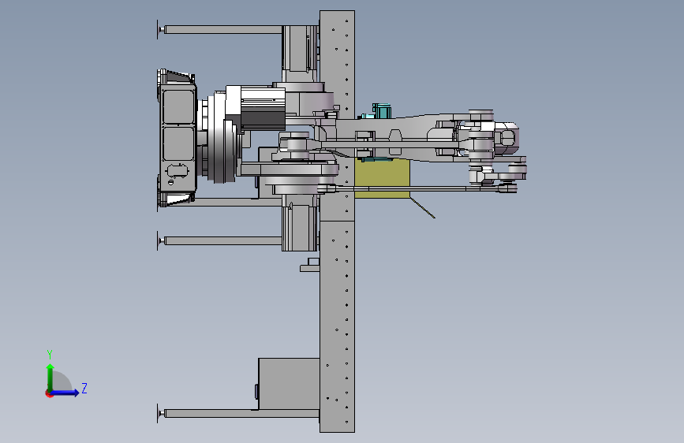Click the red X axis dot of triad
684x443 pixels.
tap(49, 393)
